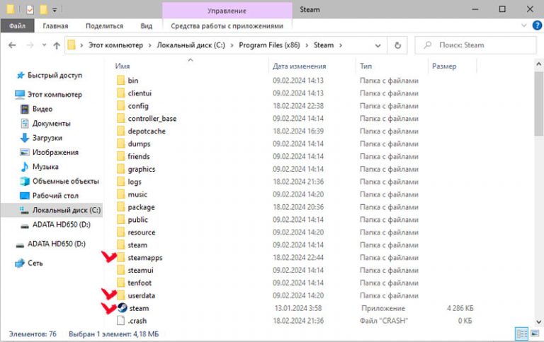Select the .crash file icon

click(x=120, y=321)
